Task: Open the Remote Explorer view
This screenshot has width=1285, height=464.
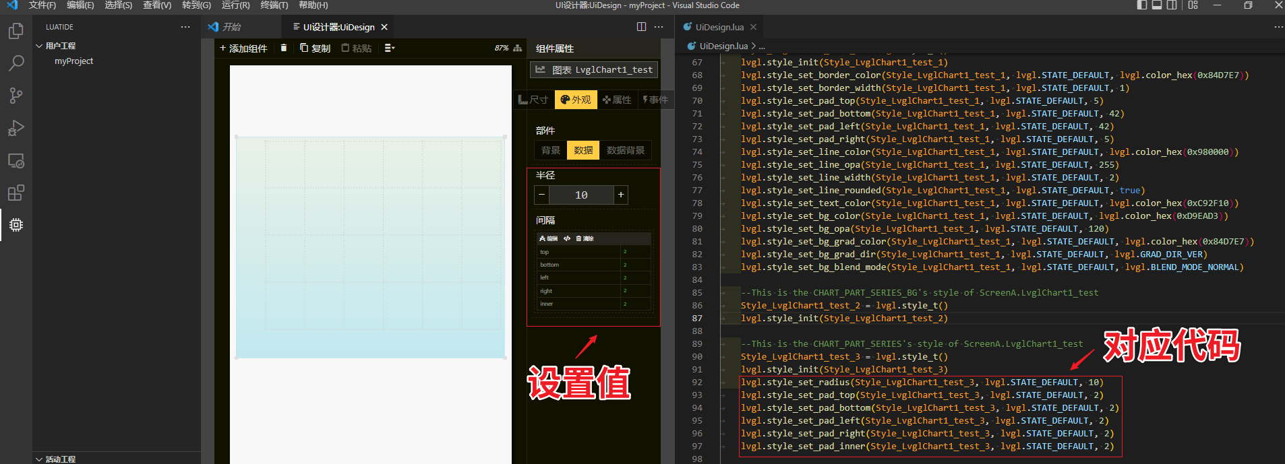Action: (x=16, y=161)
